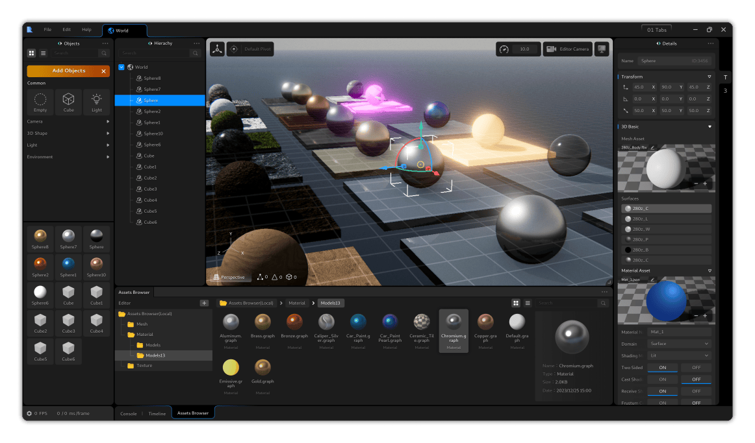This screenshot has width=755, height=443.
Task: Collapse the Transform section
Action: (x=709, y=77)
